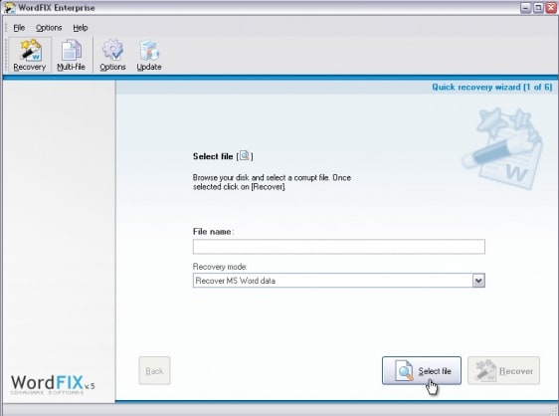Click the WordFIX application icon in title bar
Viewport: 559px width, 416px height.
click(x=9, y=8)
